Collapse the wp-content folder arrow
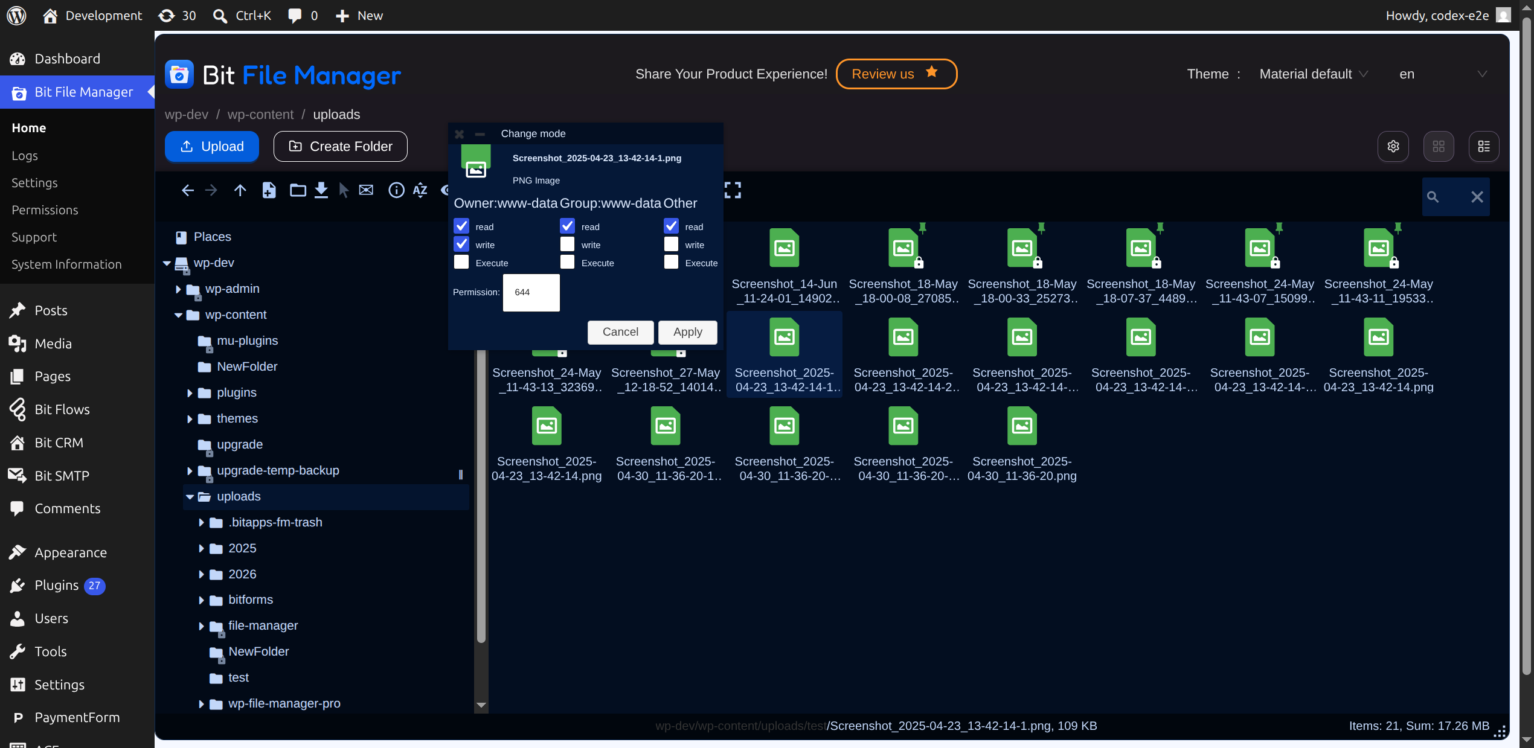Viewport: 1534px width, 748px height. click(x=178, y=315)
